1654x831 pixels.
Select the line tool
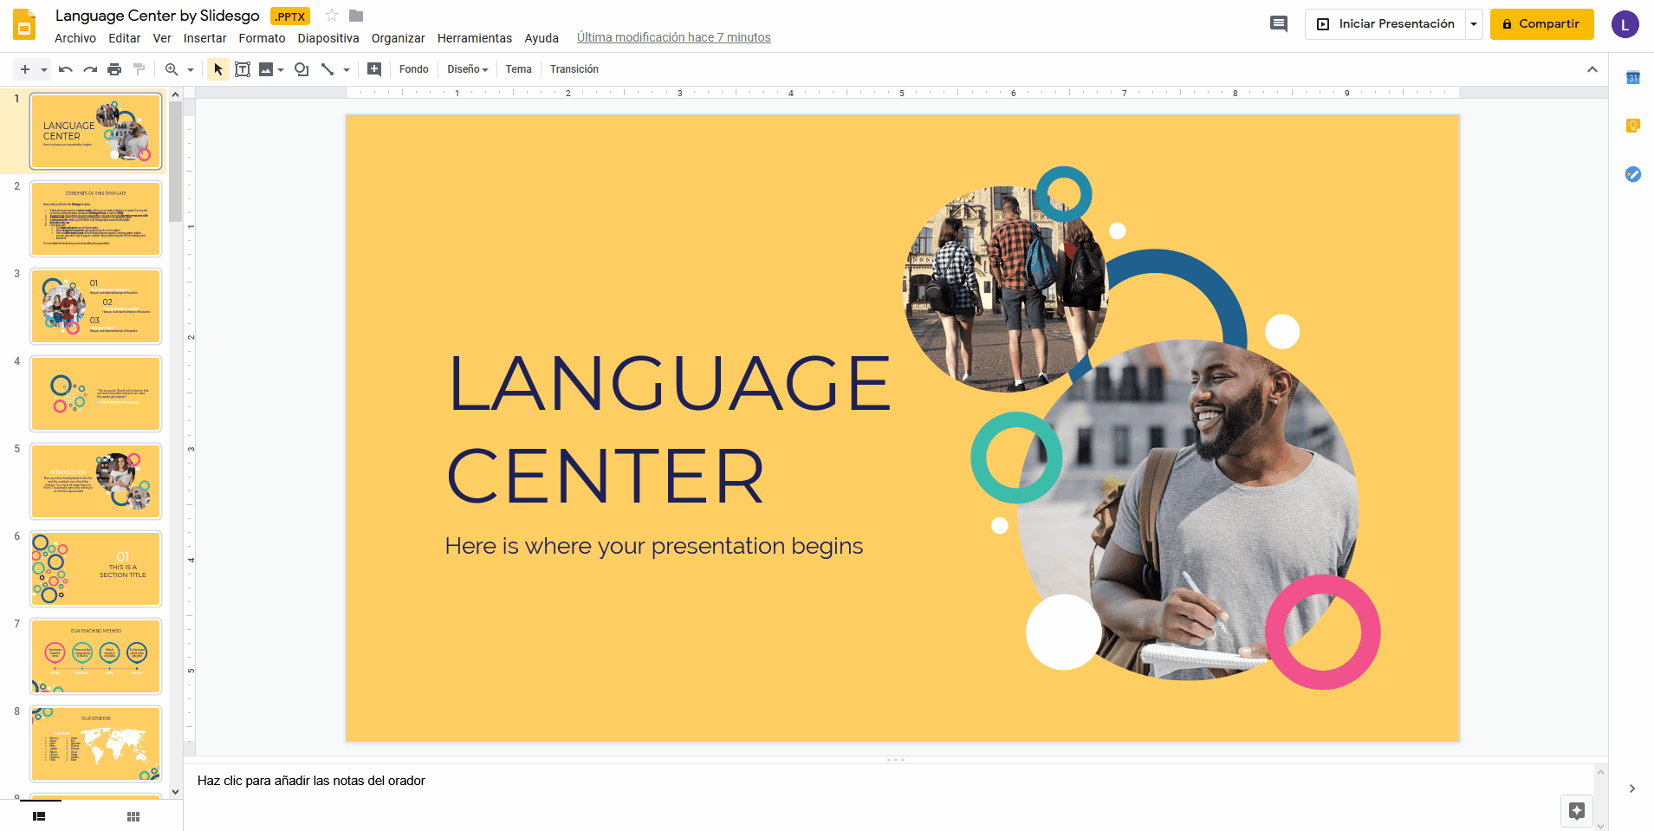tap(328, 69)
